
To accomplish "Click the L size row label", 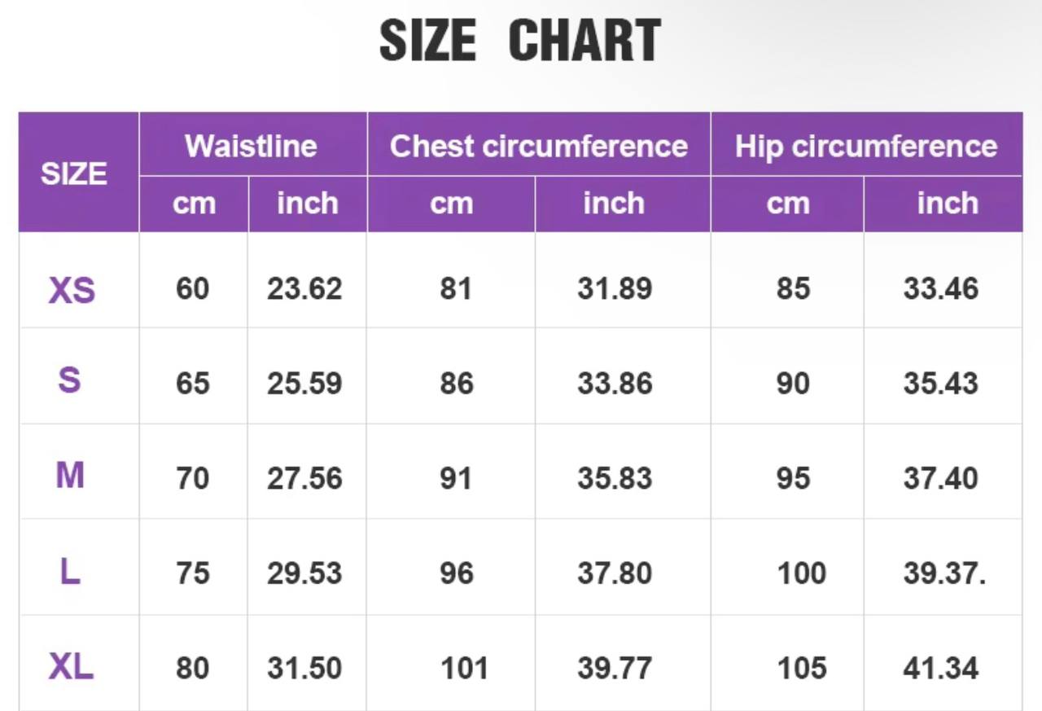I will (x=70, y=573).
